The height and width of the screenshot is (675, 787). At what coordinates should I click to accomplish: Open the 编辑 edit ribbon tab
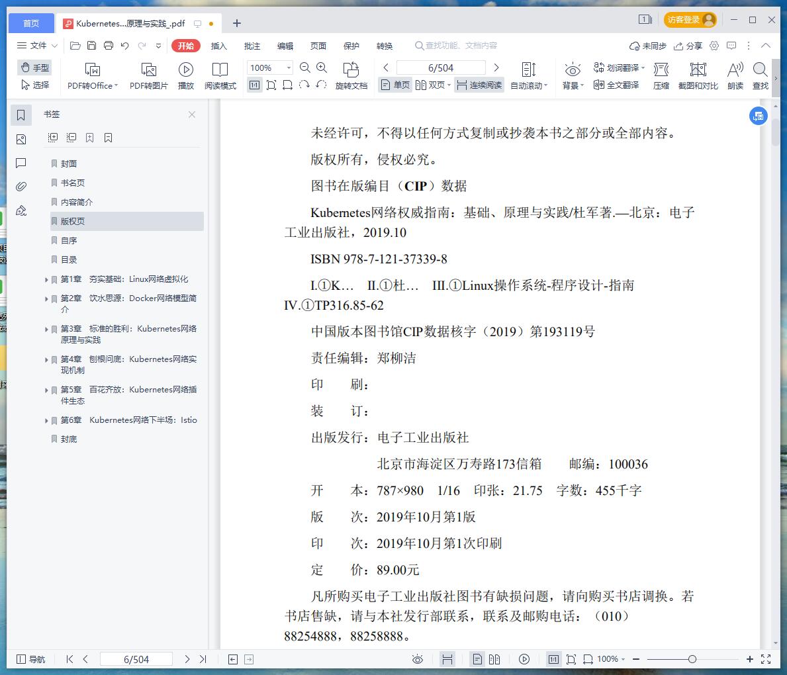pos(285,46)
